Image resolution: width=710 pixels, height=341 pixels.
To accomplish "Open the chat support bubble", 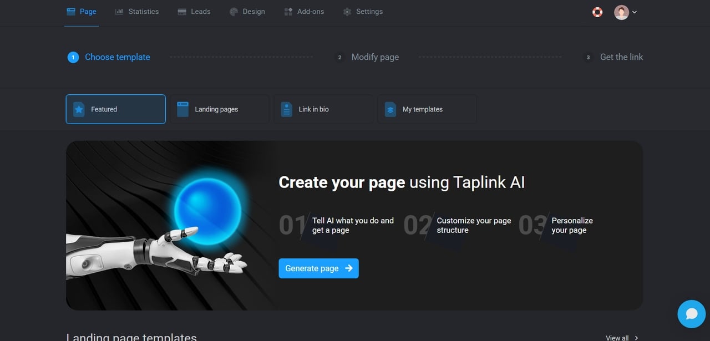I will point(692,314).
